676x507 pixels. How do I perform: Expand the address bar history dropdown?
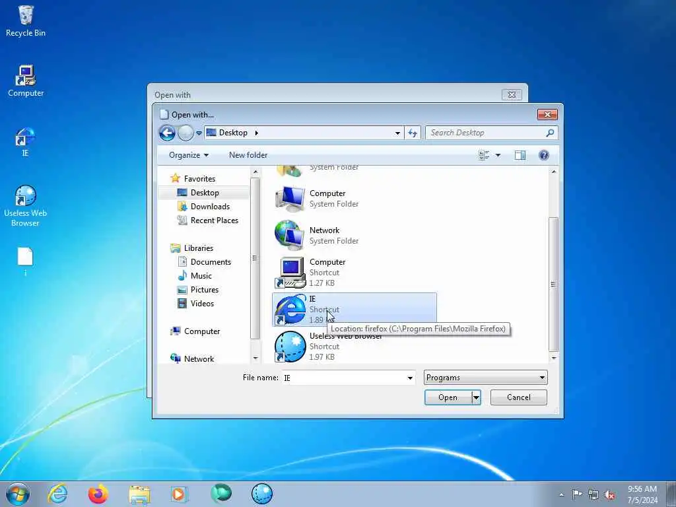click(x=397, y=133)
